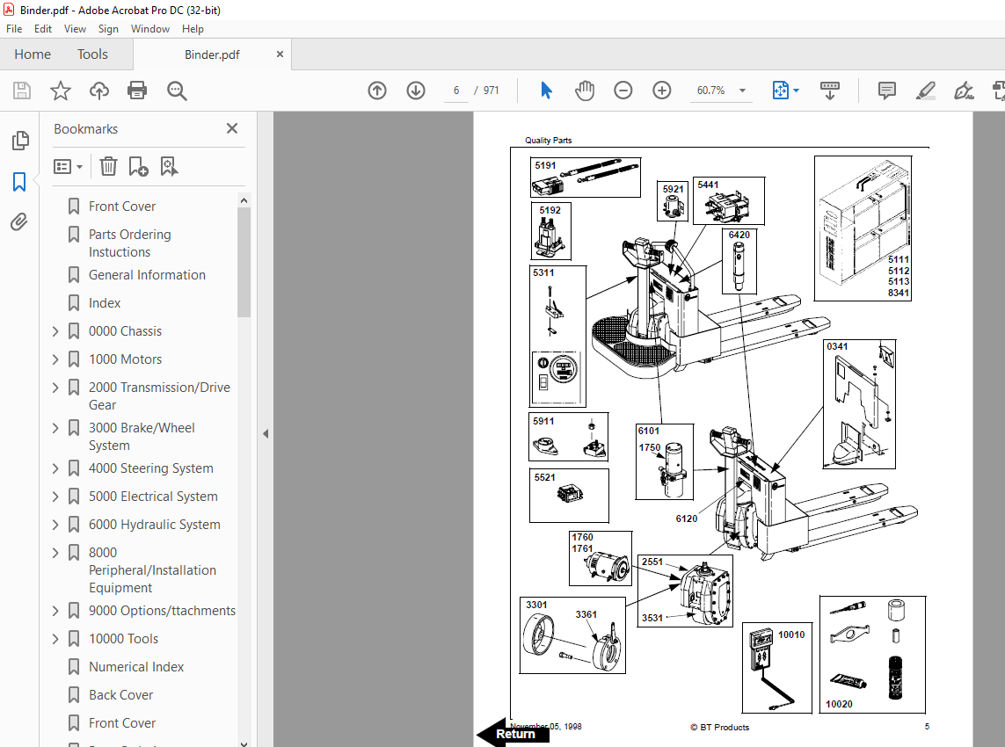Viewport: 1005px width, 747px height.
Task: Open fit page options dropdown arrow
Action: (796, 91)
